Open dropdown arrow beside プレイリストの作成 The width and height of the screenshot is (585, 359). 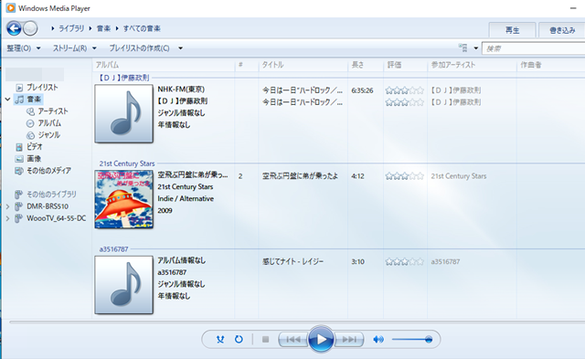[x=181, y=48]
